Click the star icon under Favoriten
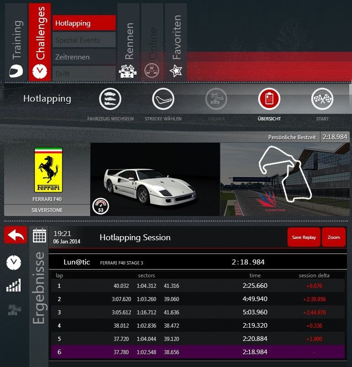The width and height of the screenshot is (352, 367). [176, 70]
